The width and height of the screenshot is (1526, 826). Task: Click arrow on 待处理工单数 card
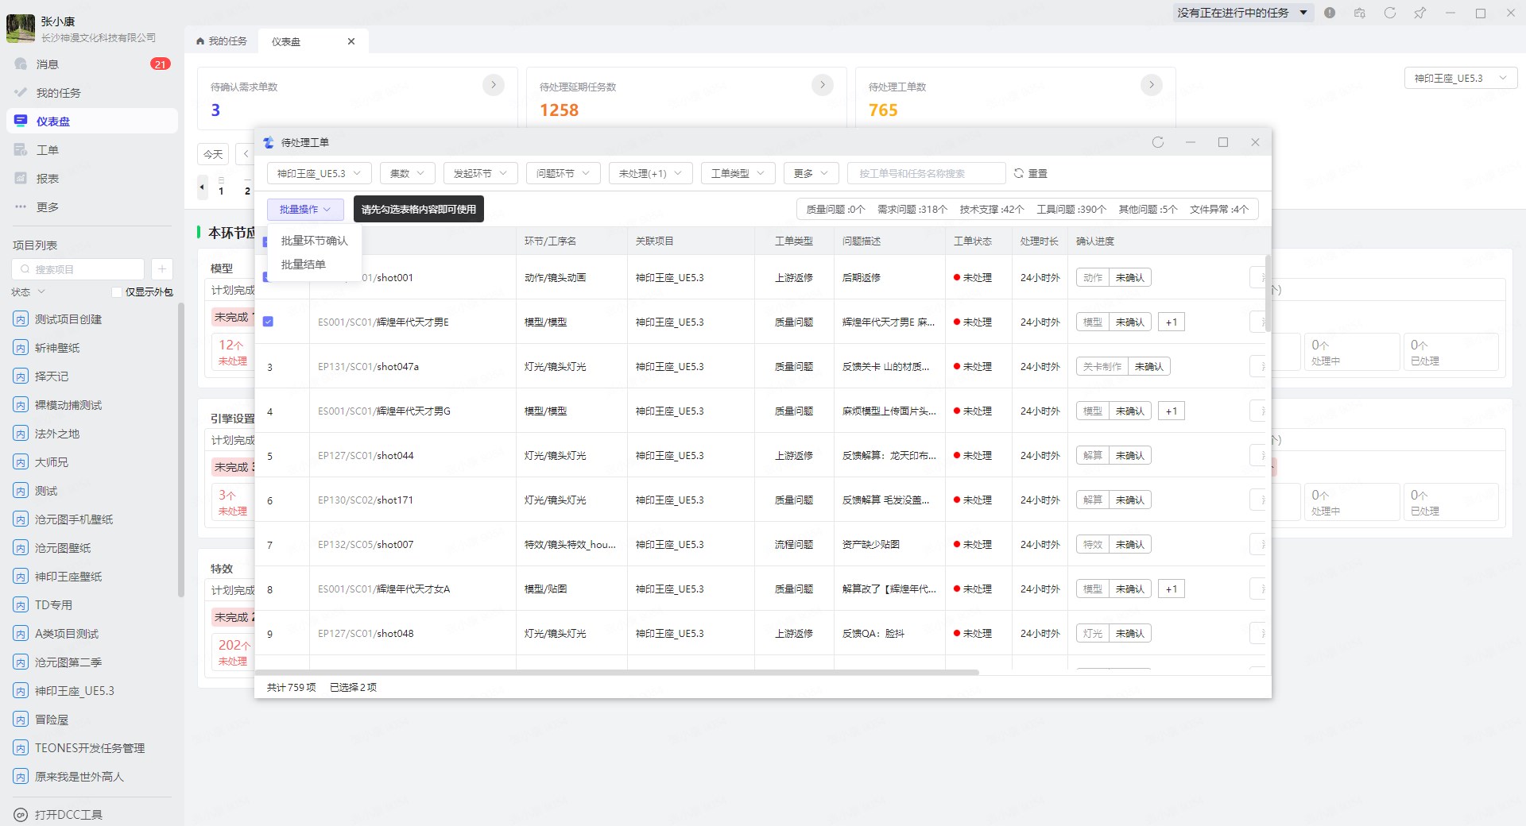click(1152, 85)
